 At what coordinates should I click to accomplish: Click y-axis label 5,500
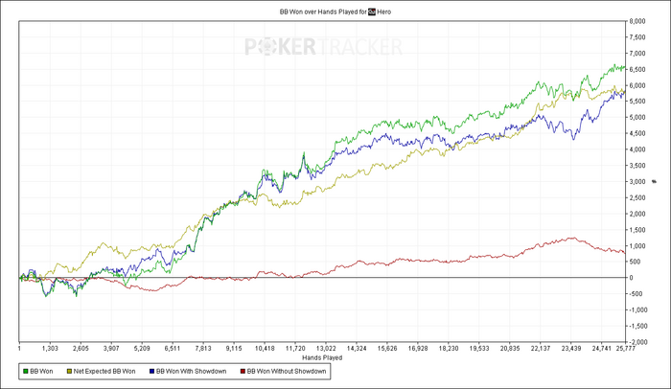(637, 102)
